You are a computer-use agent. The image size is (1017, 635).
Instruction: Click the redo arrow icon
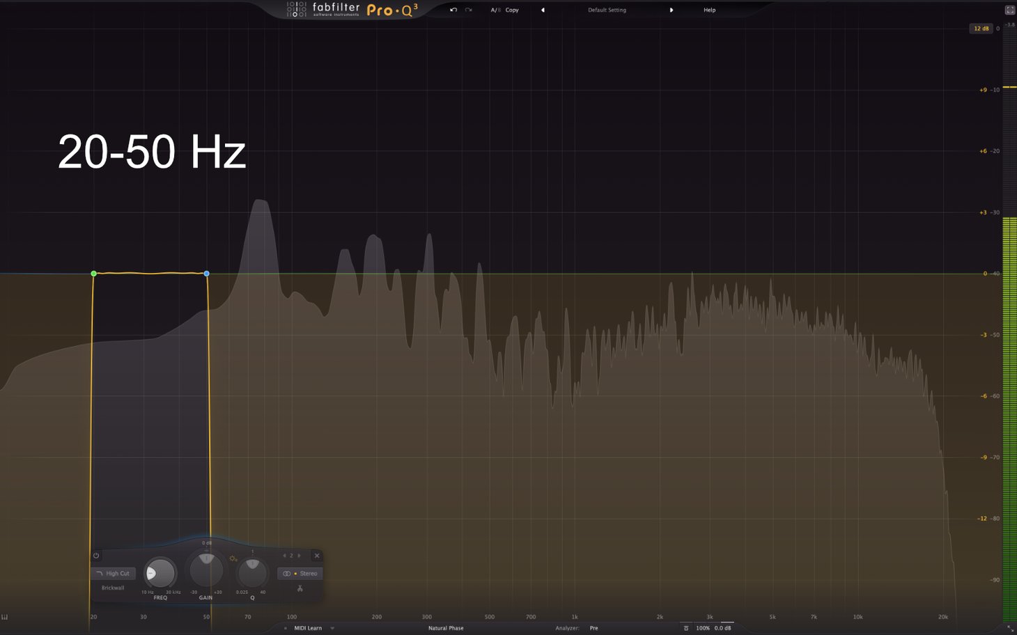469,10
